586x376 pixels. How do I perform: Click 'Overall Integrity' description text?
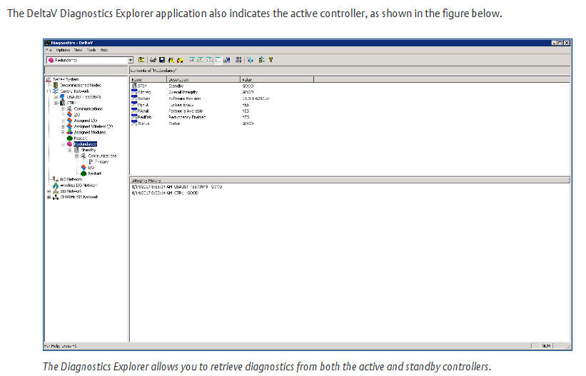[x=183, y=92]
